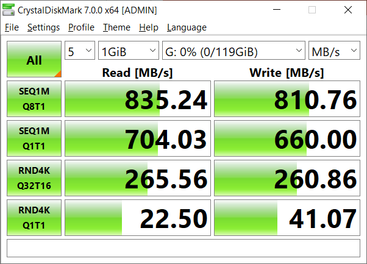Click the SEQ1M Q1T1 write value 660.00
This screenshot has height=264, width=367.
pyautogui.click(x=287, y=138)
